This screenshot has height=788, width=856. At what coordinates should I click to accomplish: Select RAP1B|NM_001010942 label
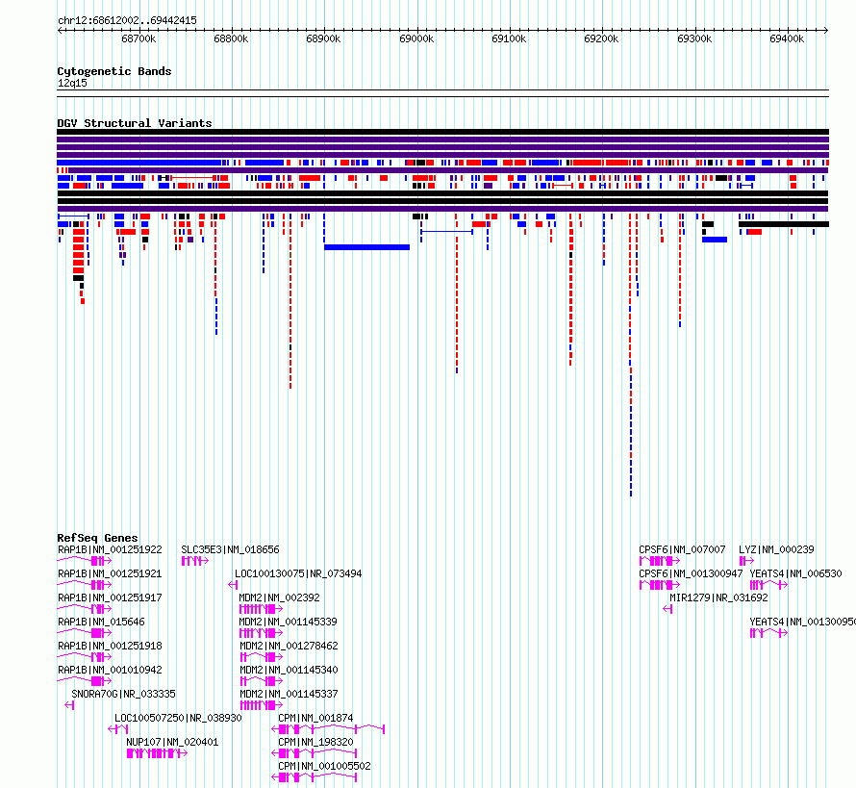coord(110,670)
